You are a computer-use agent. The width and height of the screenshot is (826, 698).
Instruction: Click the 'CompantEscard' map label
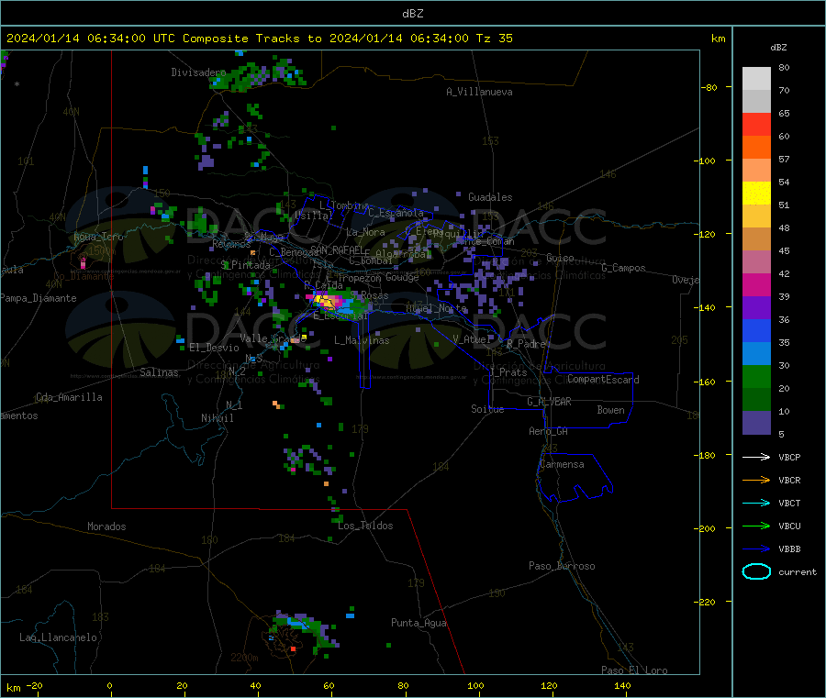tap(603, 379)
